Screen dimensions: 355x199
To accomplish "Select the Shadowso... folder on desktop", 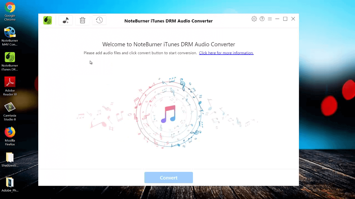I will pyautogui.click(x=10, y=160).
